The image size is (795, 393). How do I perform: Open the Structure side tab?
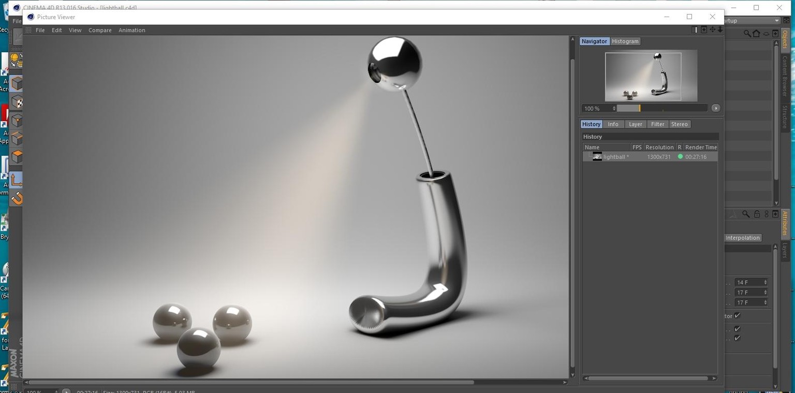pos(785,117)
